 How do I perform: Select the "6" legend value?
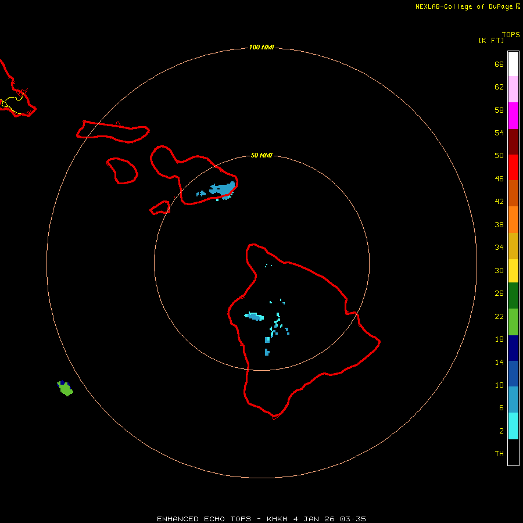(501, 407)
